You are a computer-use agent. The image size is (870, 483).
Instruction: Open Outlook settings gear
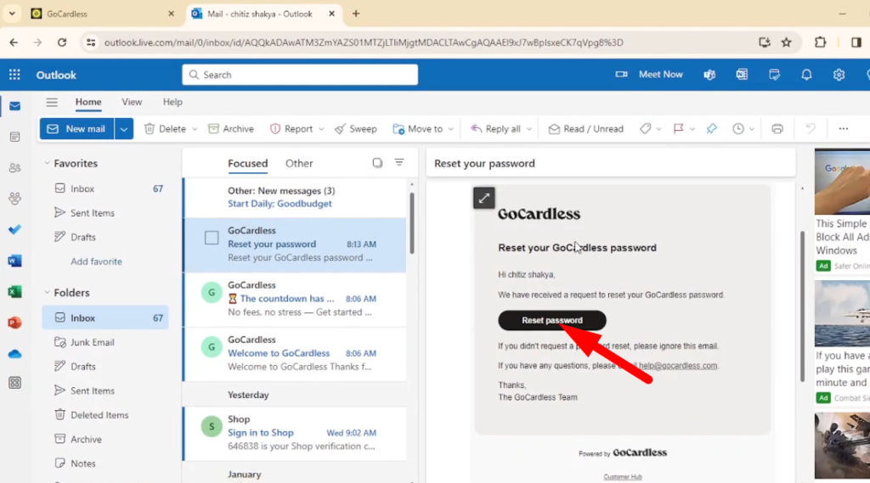(x=839, y=75)
